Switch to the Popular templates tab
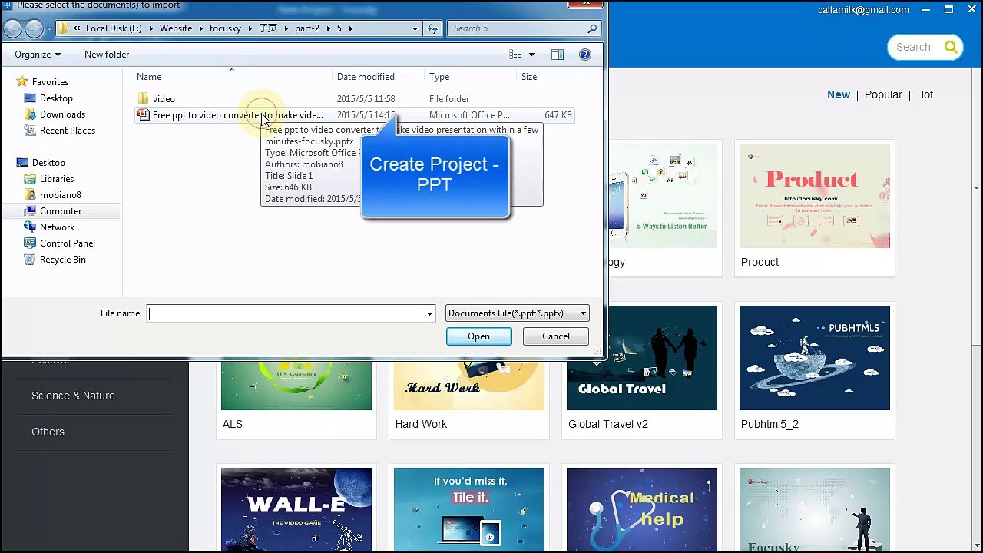This screenshot has height=553, width=983. click(883, 94)
